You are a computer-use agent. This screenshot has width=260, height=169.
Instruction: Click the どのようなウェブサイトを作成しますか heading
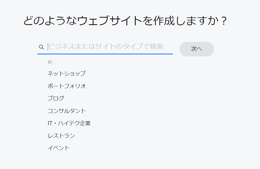click(x=125, y=21)
